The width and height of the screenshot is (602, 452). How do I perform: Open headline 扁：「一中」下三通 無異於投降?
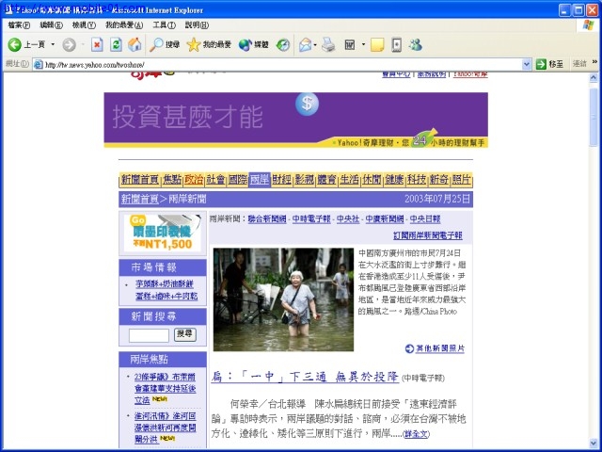tap(305, 377)
